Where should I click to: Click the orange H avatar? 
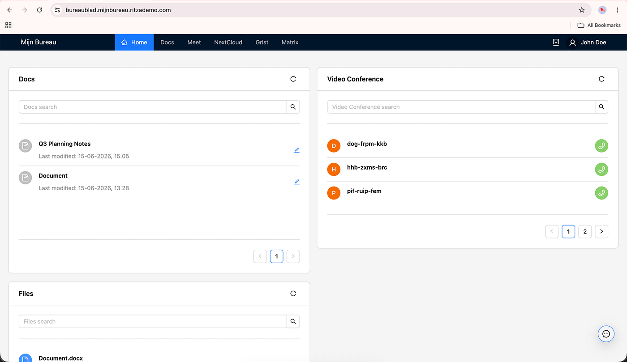point(334,170)
